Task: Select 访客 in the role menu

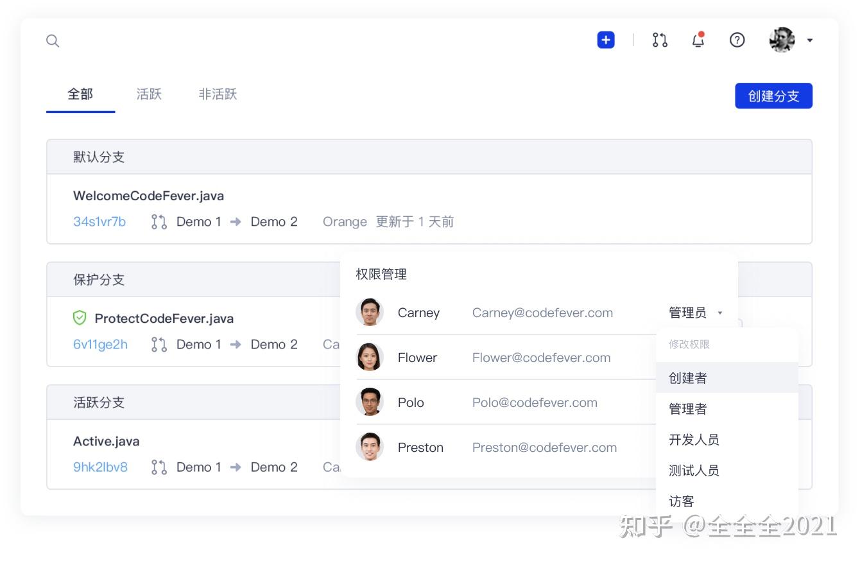Action: 727,501
